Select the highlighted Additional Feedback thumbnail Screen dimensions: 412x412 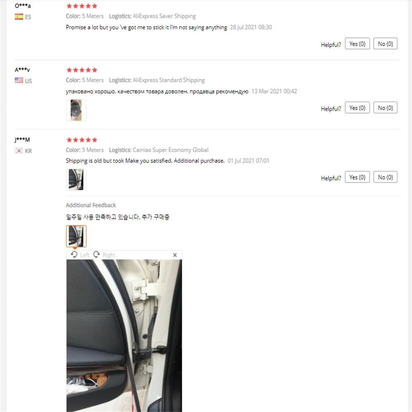[x=76, y=236]
